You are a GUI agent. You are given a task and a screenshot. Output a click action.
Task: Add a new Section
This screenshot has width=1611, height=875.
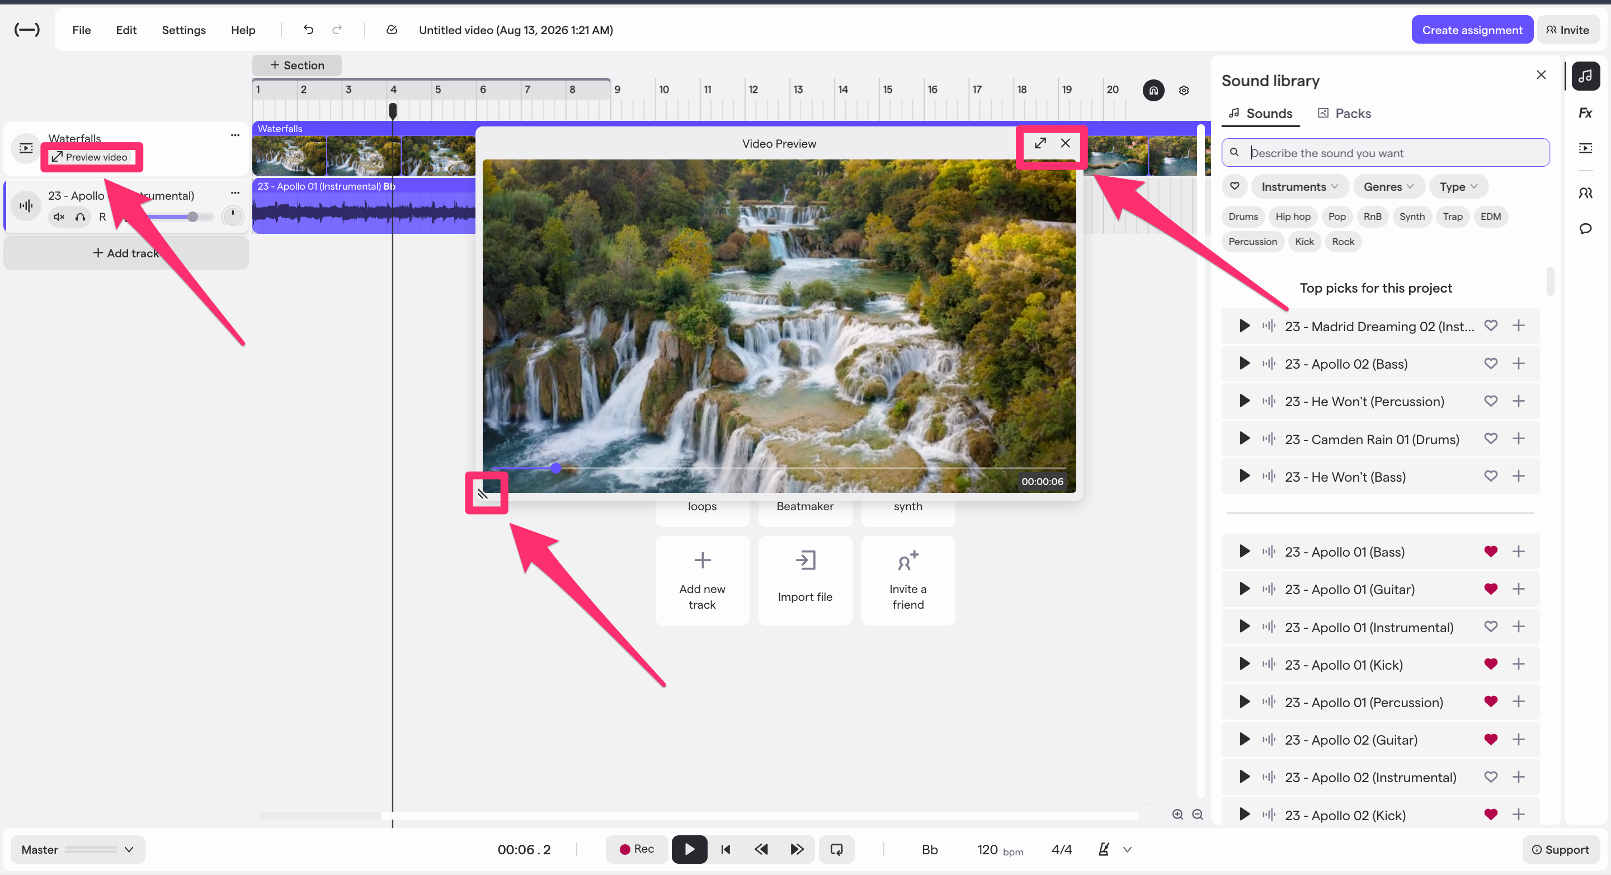pos(296,65)
